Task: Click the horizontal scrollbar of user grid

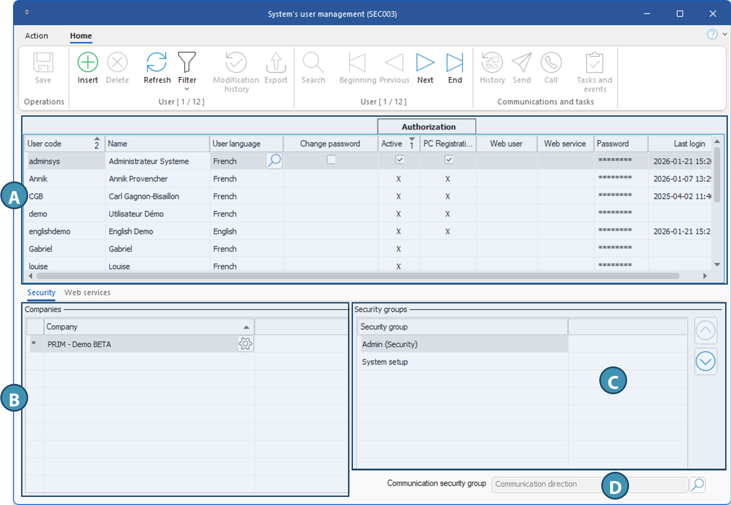Action: point(359,276)
